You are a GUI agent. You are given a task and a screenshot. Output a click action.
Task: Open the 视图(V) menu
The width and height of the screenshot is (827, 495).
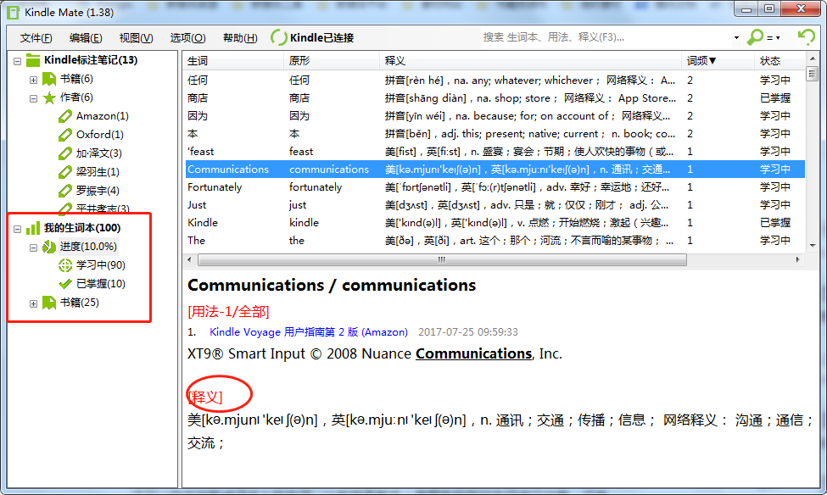point(136,38)
